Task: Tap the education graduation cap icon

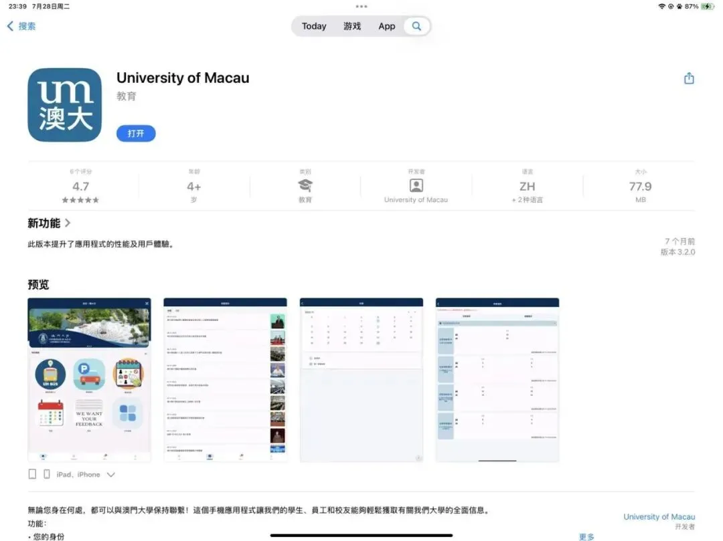Action: (x=305, y=185)
